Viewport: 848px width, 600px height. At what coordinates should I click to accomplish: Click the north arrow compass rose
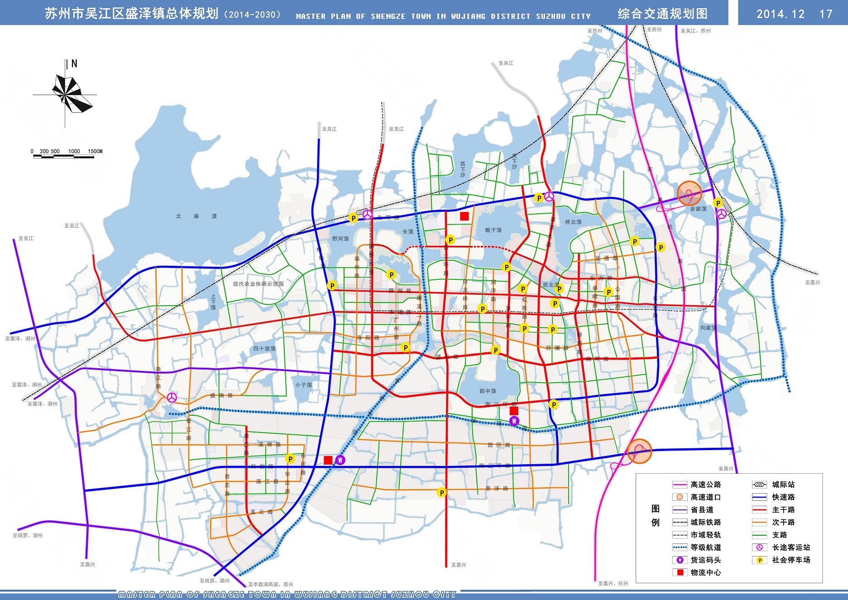pyautogui.click(x=66, y=94)
